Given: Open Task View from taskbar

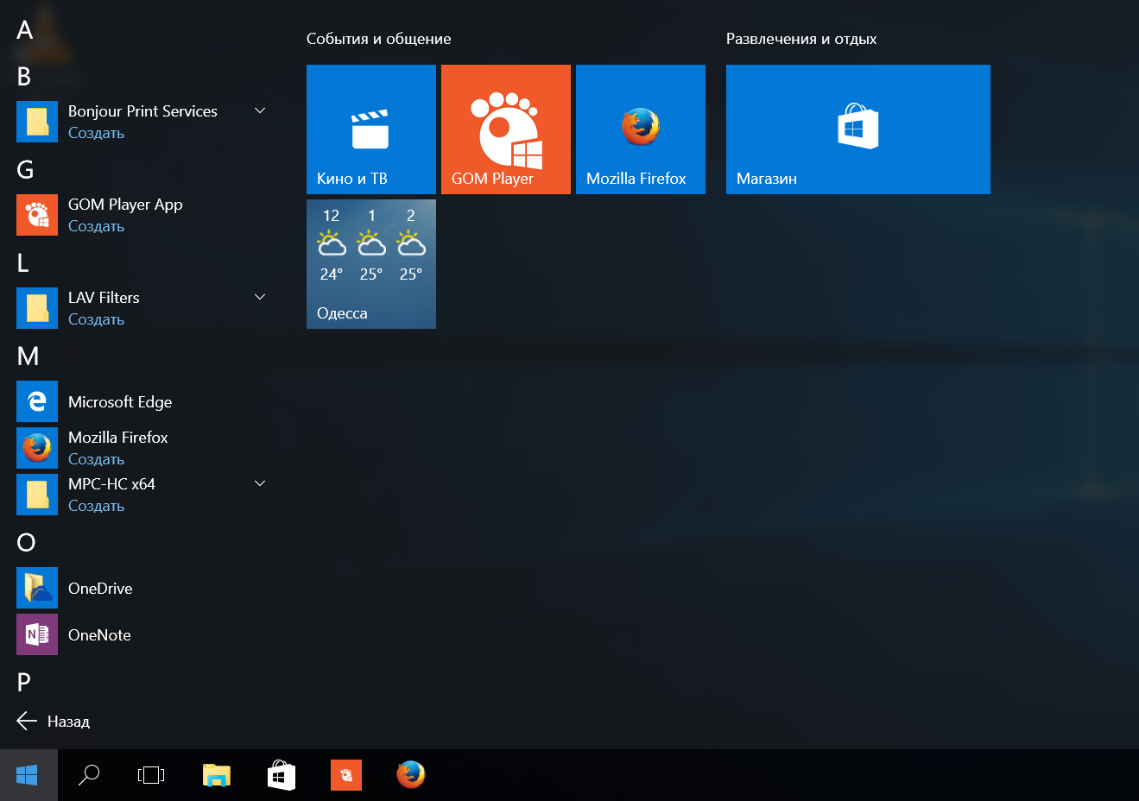Looking at the screenshot, I should (x=151, y=775).
